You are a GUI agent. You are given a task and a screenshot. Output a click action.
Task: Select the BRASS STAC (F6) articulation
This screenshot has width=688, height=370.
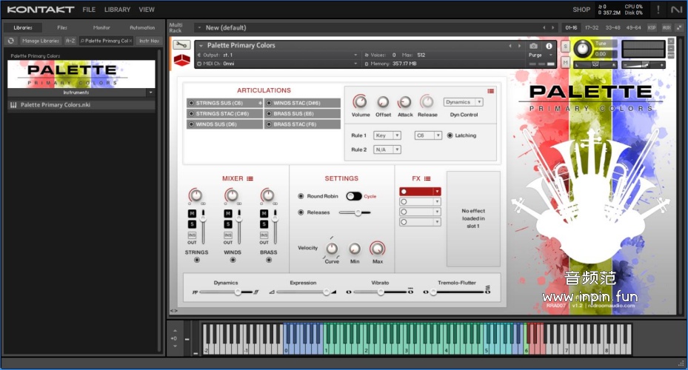(x=302, y=124)
